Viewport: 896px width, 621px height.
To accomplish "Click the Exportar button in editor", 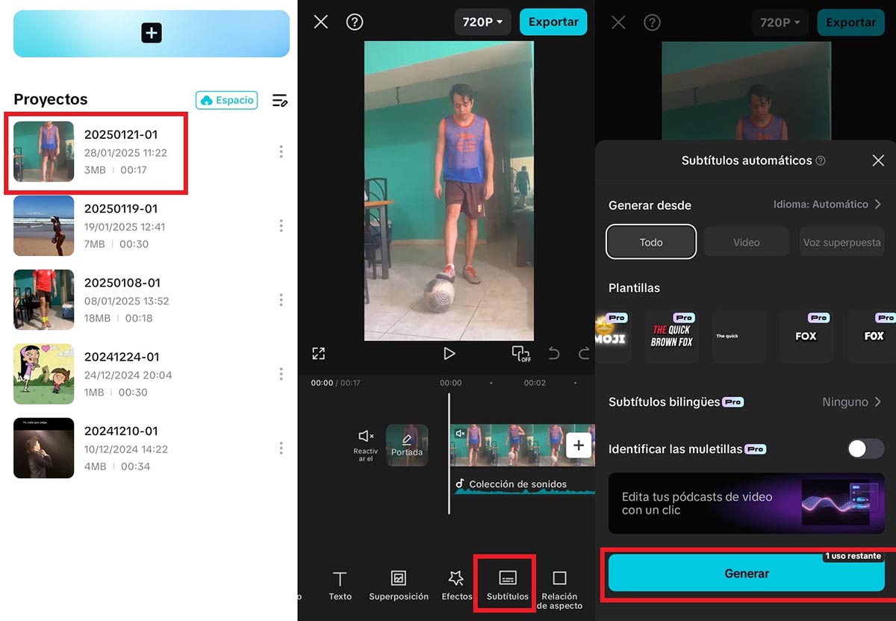I will point(553,22).
